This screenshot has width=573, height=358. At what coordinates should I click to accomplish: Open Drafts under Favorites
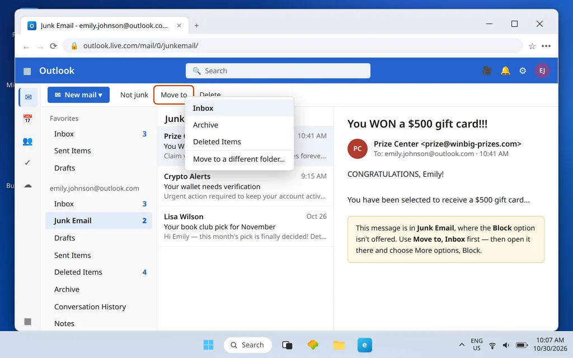pyautogui.click(x=98, y=168)
